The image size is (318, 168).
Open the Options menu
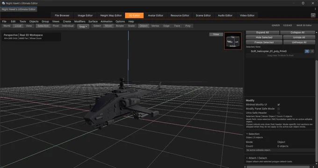(120, 21)
